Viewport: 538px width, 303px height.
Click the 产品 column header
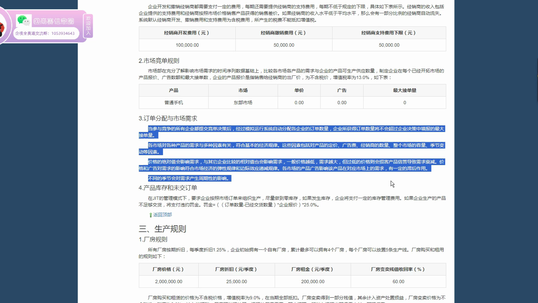pos(173,90)
